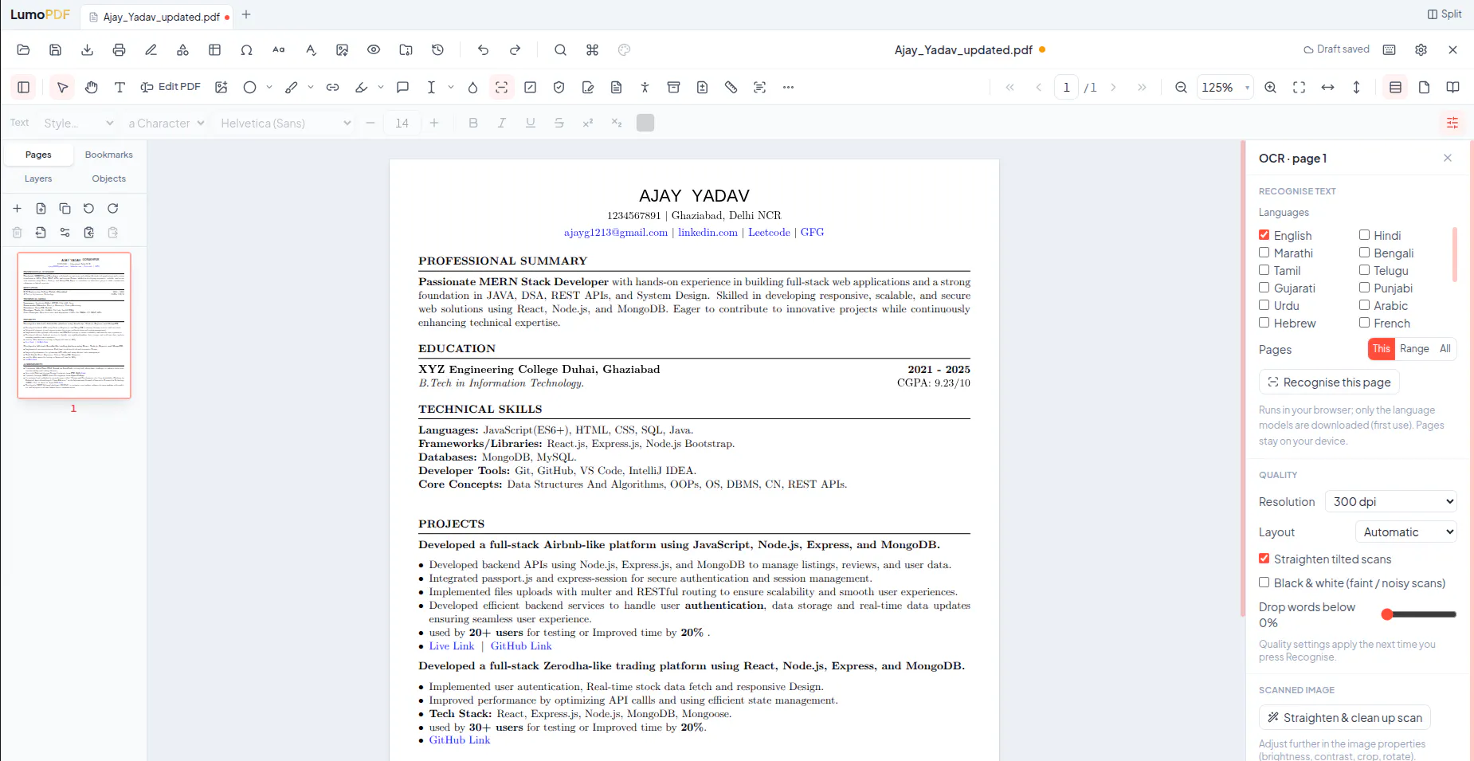Toggle the left sidebar panel icon
Screen dimensions: 1474x761
coord(24,88)
